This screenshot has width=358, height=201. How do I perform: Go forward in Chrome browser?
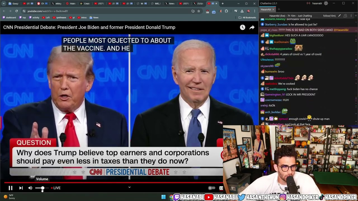[10, 11]
